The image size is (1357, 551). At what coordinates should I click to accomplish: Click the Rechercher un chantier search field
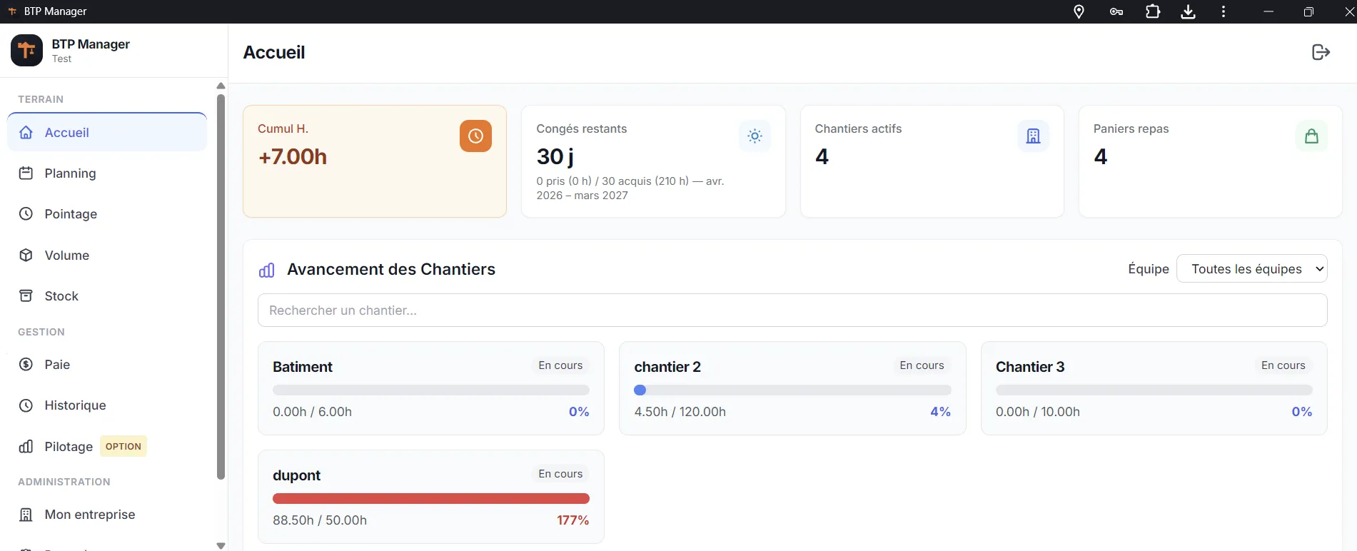[x=792, y=310]
